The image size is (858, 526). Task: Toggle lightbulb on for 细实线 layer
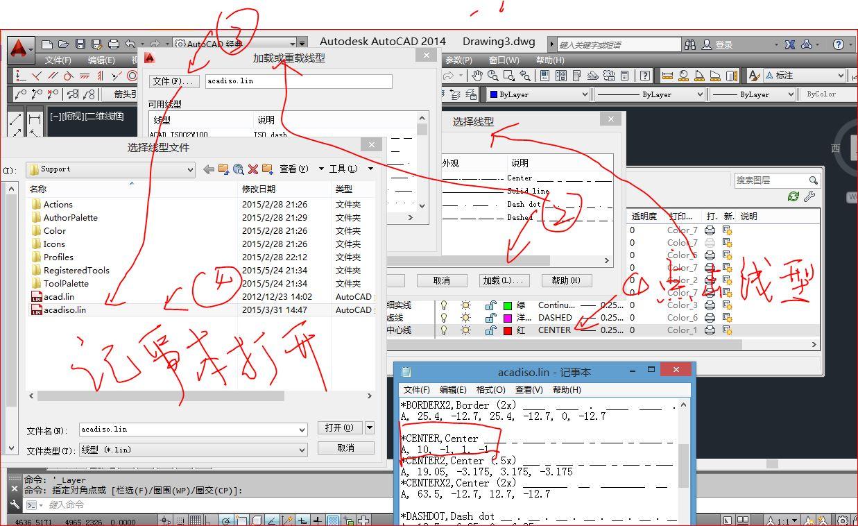pos(444,305)
